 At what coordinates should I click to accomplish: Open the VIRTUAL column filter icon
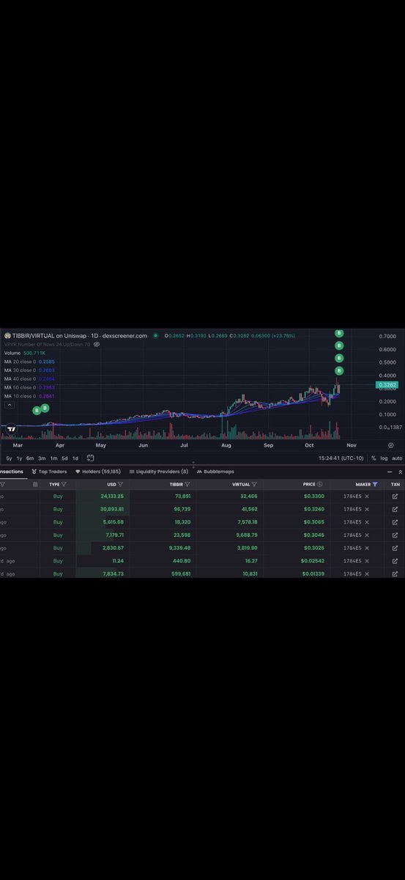point(255,485)
